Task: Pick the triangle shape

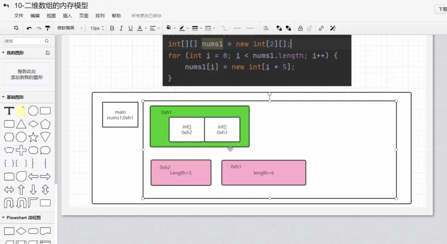Action: click(21, 124)
